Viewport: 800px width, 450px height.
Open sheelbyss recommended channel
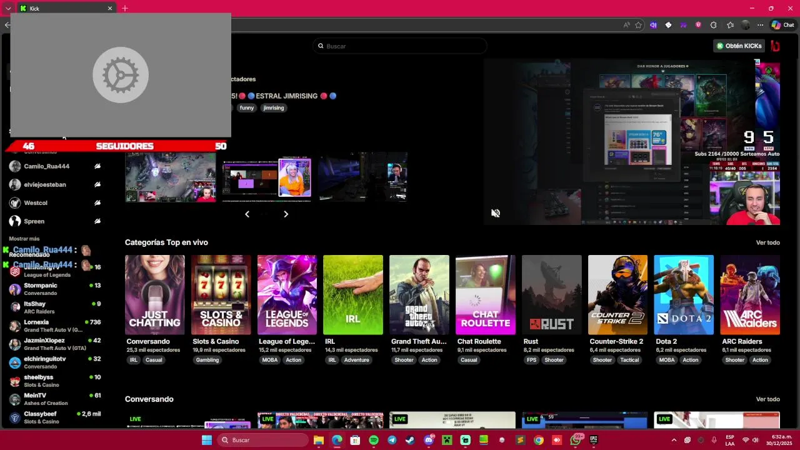click(x=55, y=381)
